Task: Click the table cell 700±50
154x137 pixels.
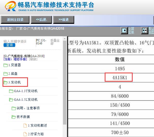Action: point(120,132)
